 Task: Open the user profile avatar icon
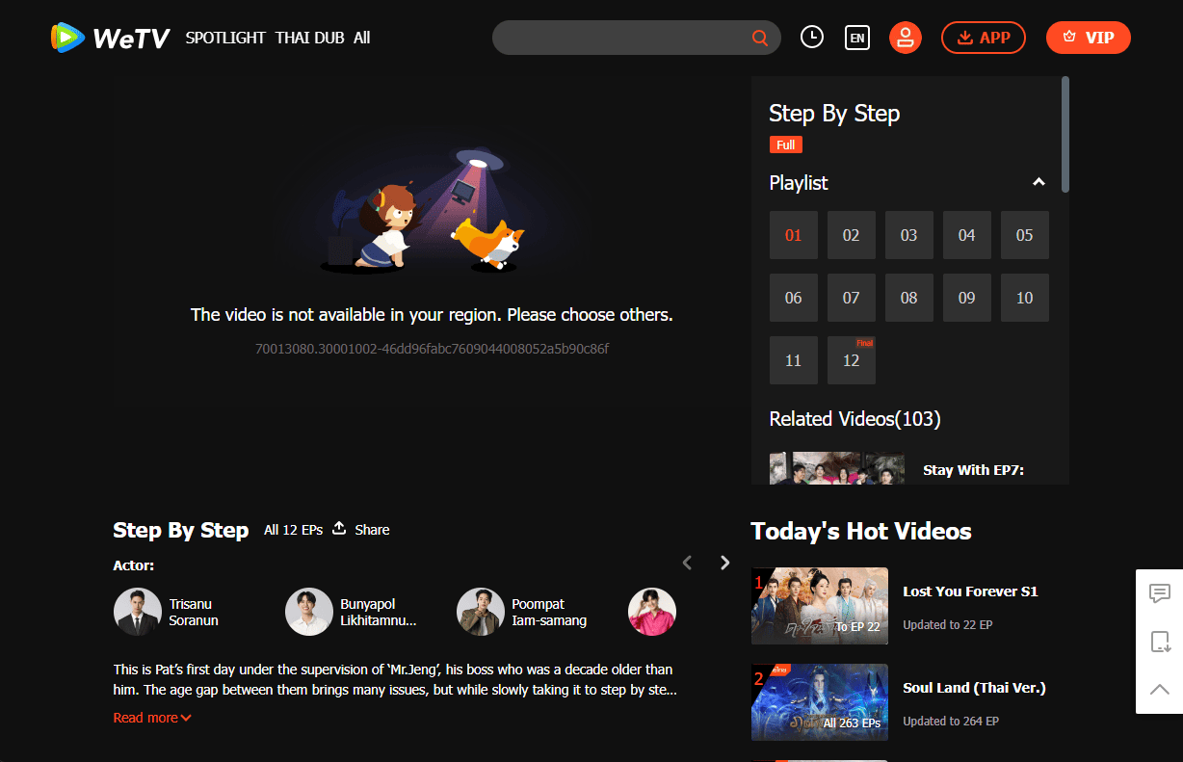pos(906,38)
